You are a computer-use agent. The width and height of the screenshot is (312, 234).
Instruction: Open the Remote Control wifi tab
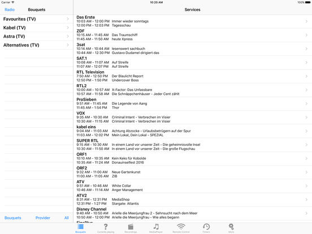[x=181, y=227]
